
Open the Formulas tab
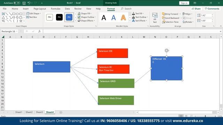[55, 9]
